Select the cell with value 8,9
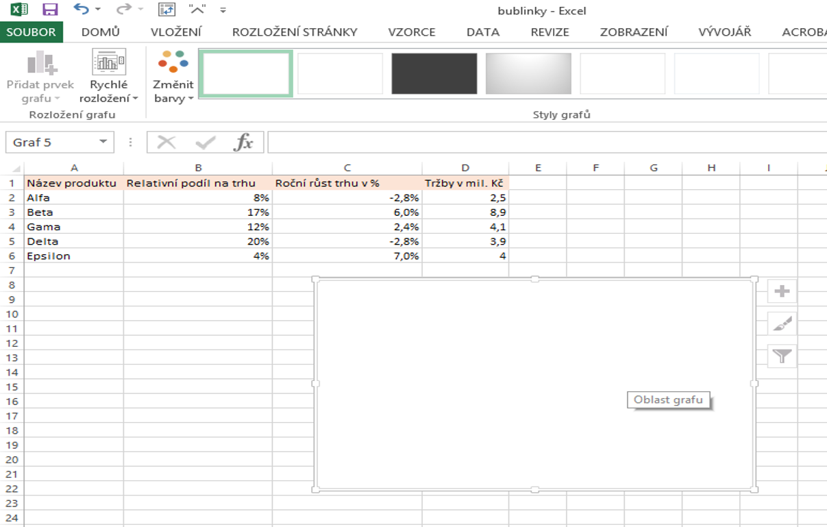Screen dimensions: 827x527 [x=465, y=212]
